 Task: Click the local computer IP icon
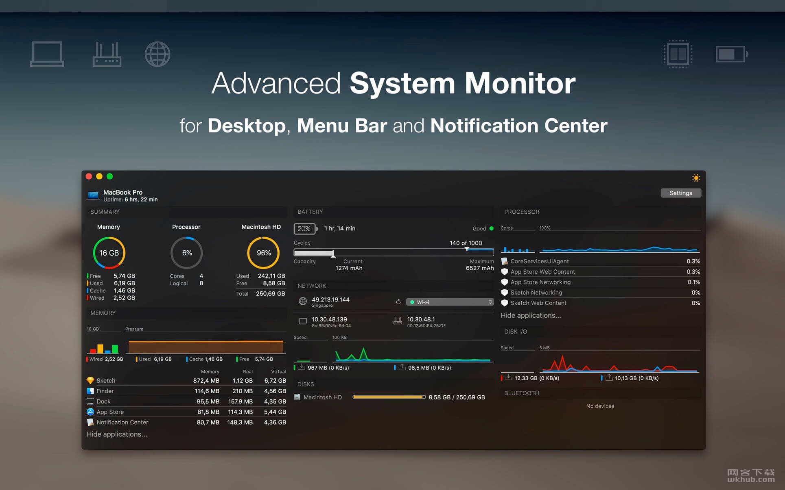pos(303,321)
